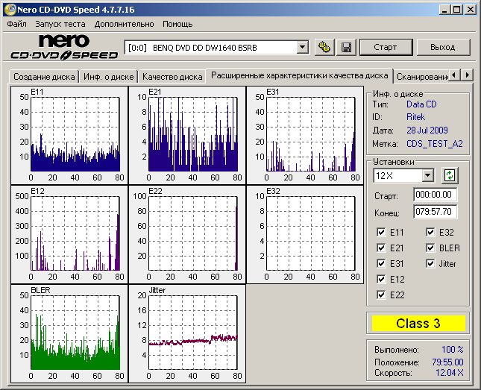Click the green refresh speed icon

click(449, 175)
